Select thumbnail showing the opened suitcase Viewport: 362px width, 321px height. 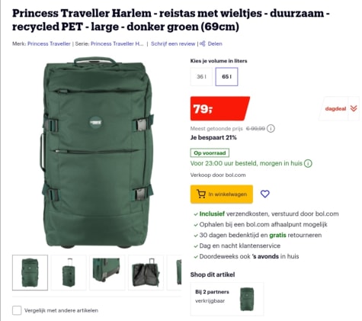146,272
